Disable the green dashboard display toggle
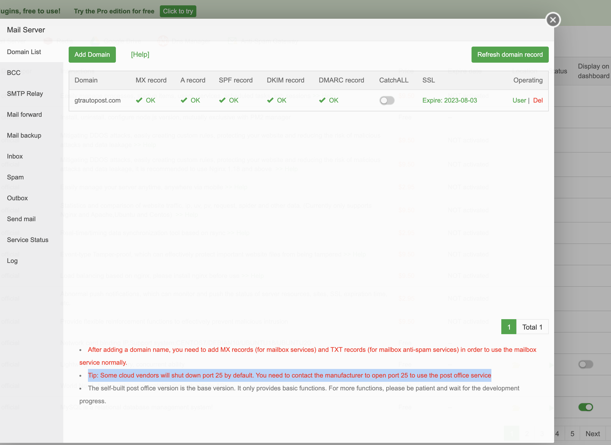This screenshot has width=611, height=445. 585,407
